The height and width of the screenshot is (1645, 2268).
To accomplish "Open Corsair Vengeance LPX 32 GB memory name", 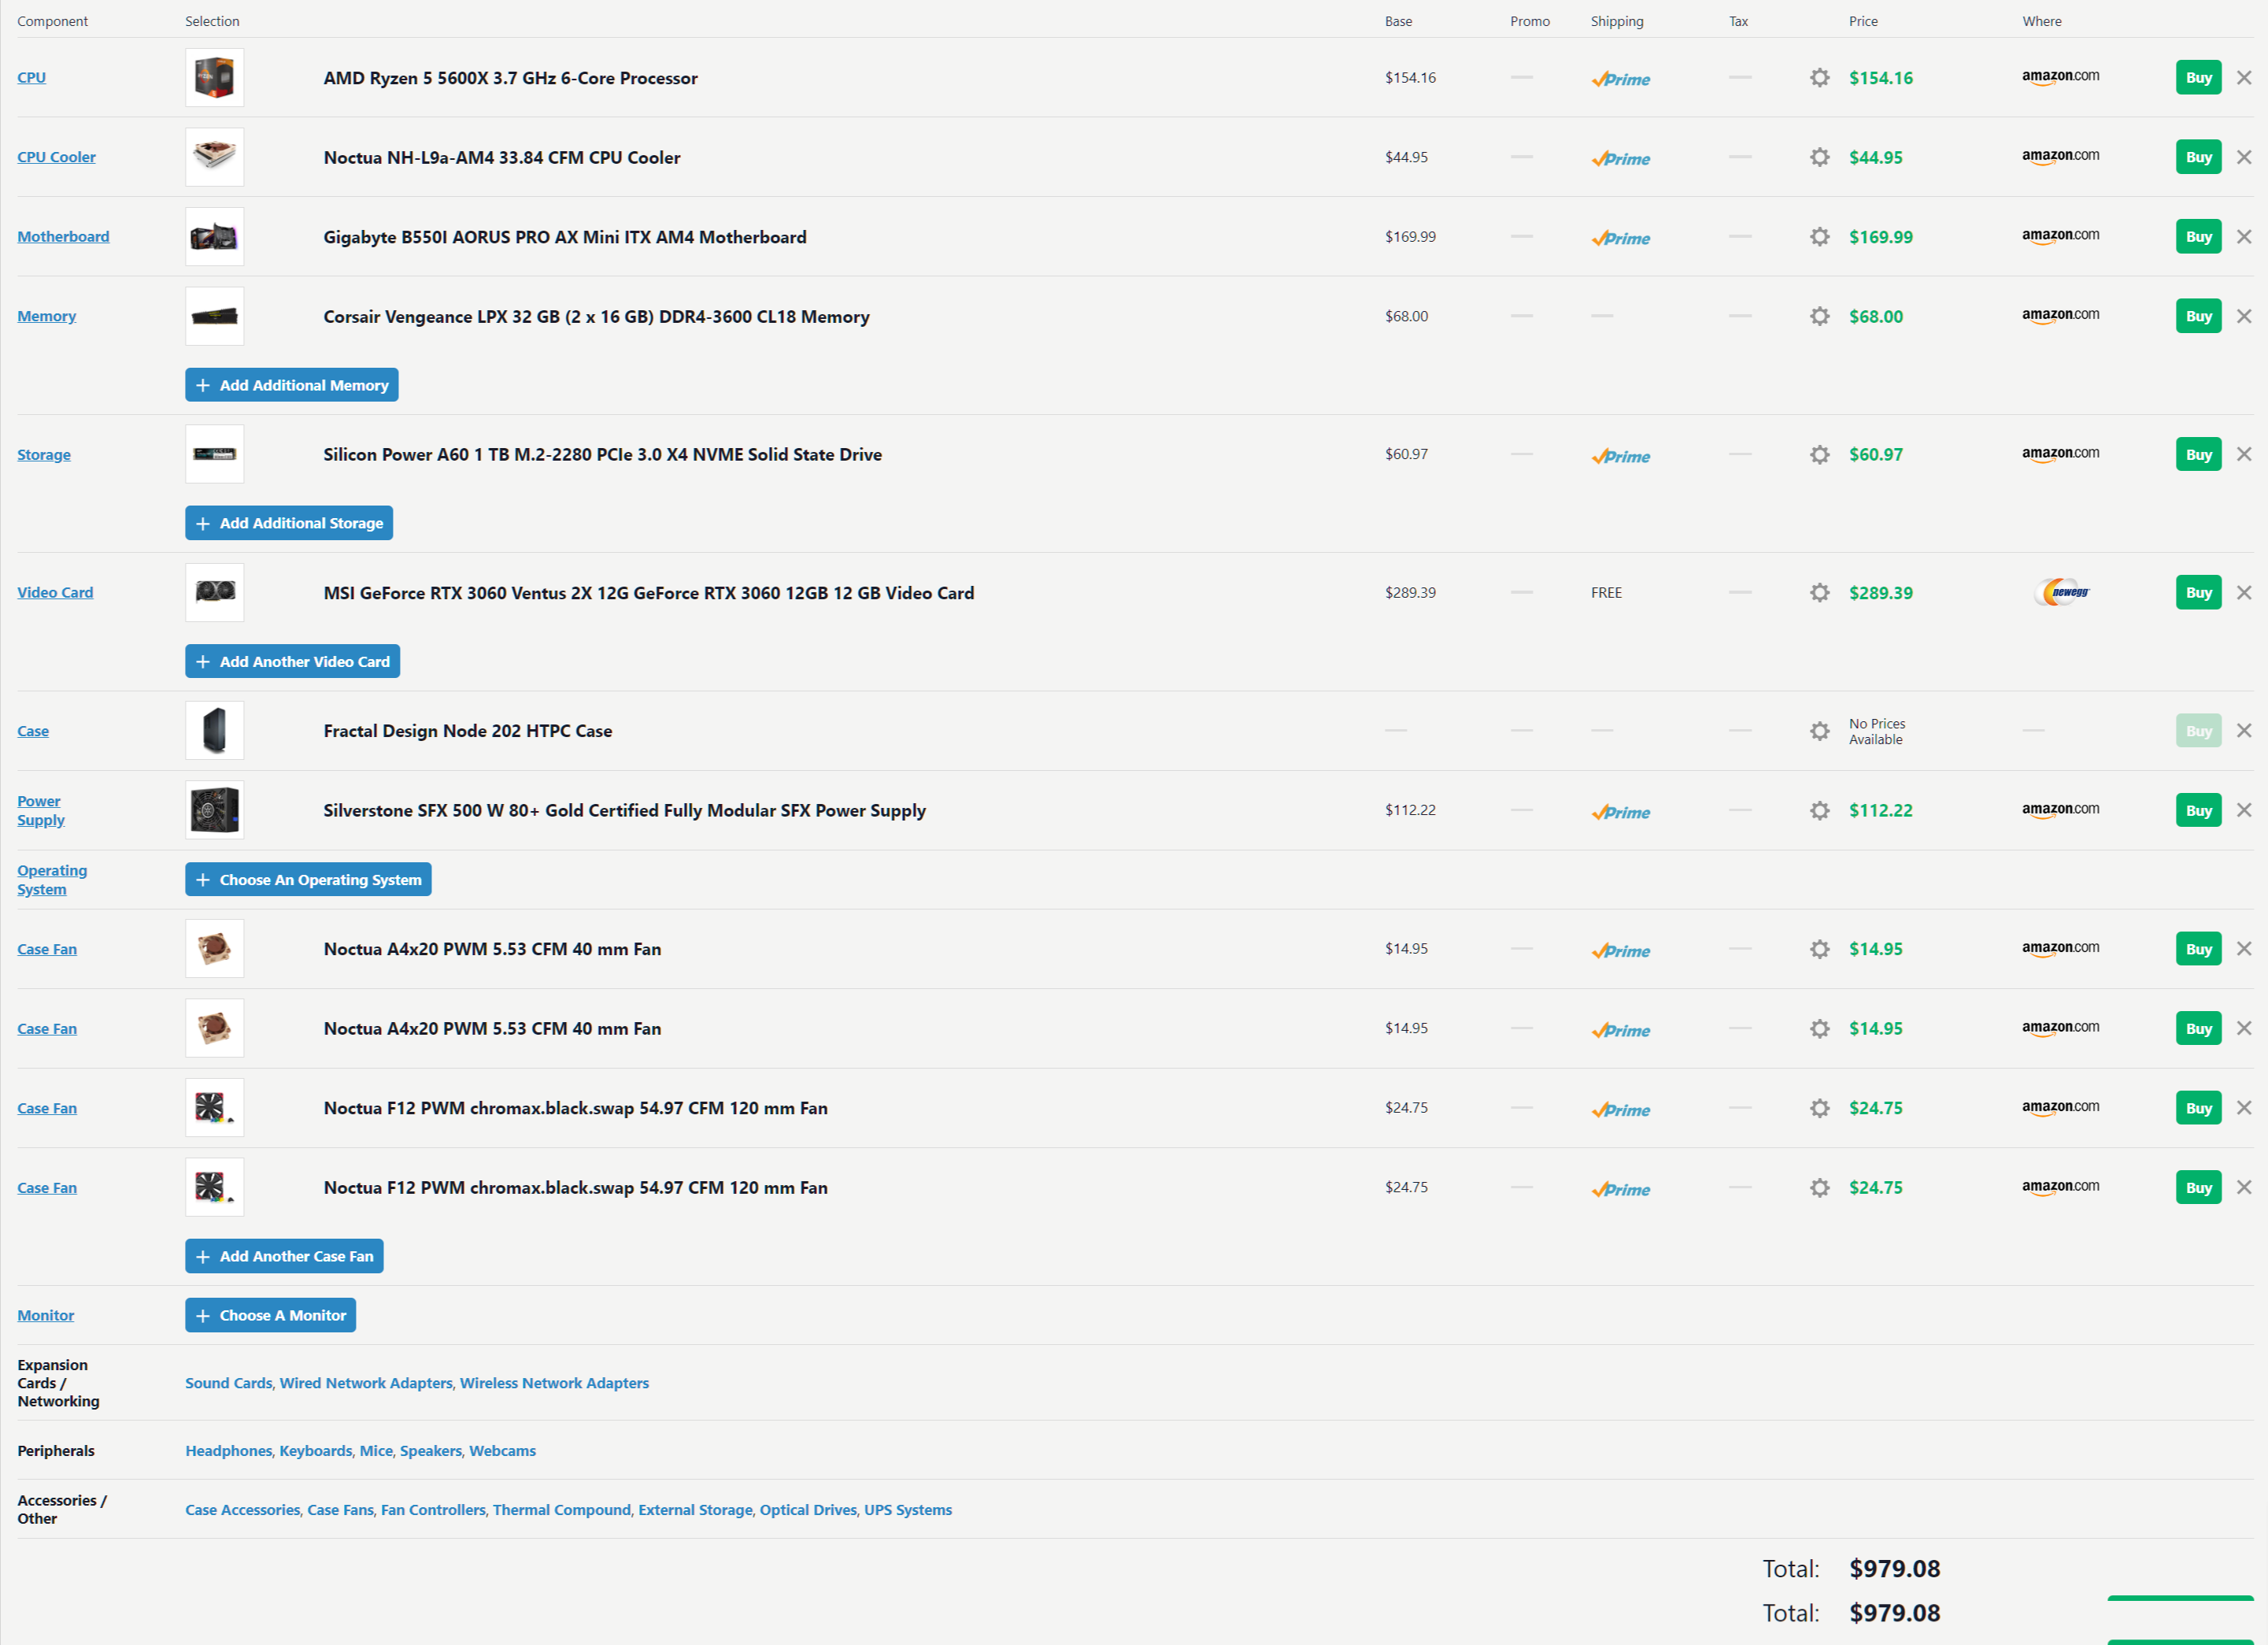I will 597,317.
